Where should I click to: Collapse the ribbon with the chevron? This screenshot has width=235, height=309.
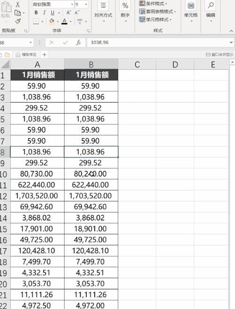click(x=231, y=31)
